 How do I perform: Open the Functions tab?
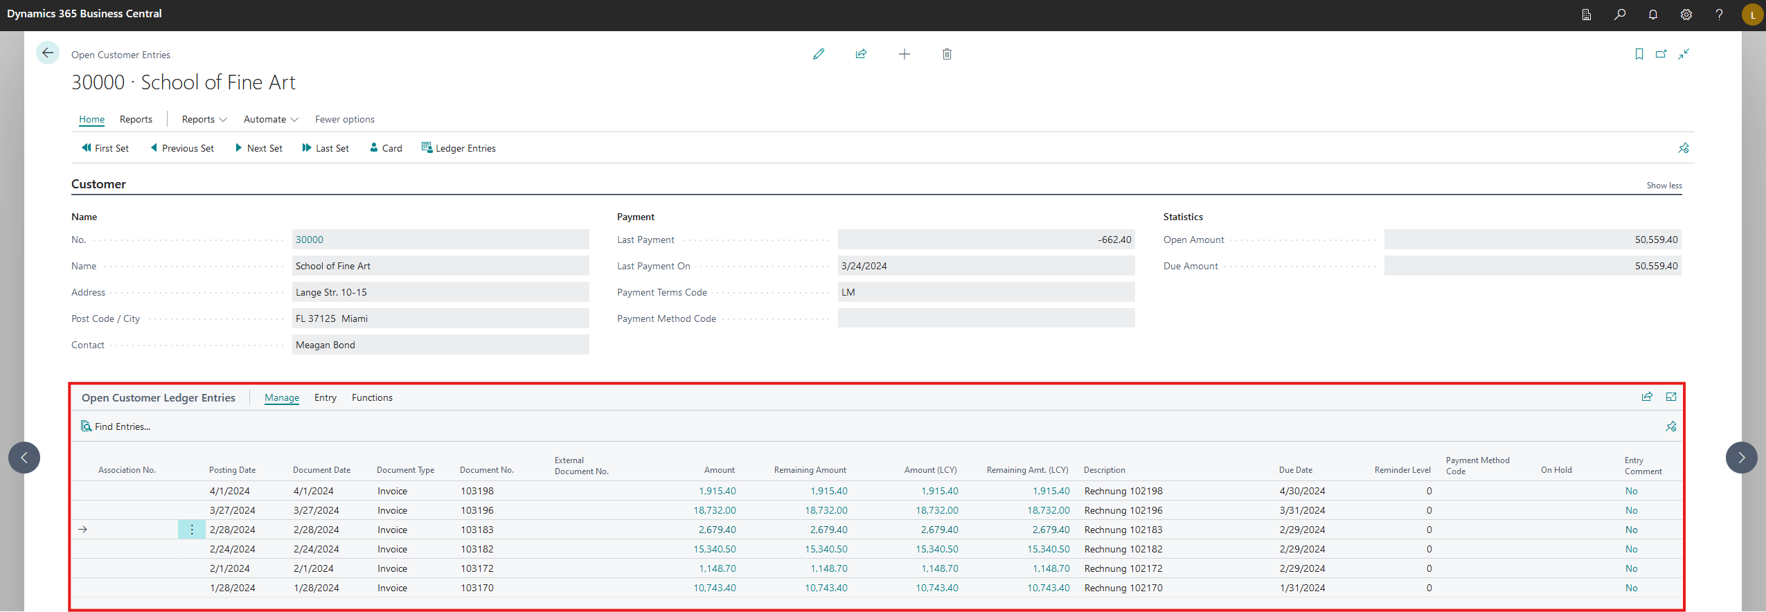372,397
